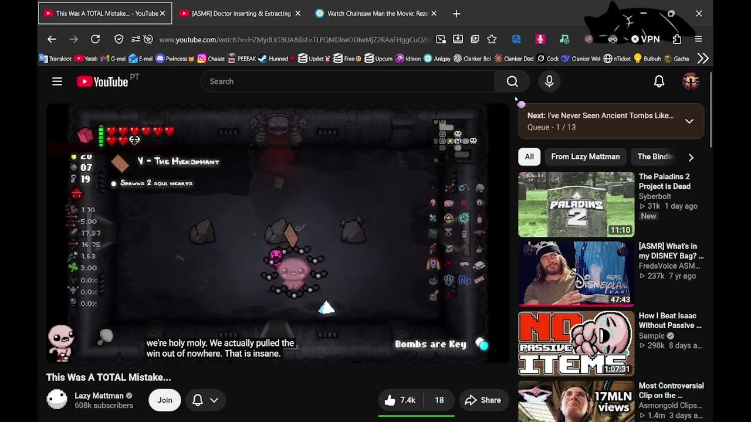Image resolution: width=751 pixels, height=422 pixels.
Task: Open The Paladins 2 Project is Dead title
Action: [x=665, y=182]
